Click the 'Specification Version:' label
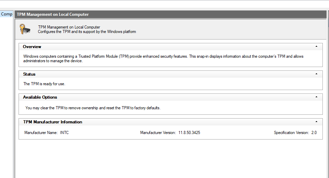This screenshot has height=178, width=329. point(291,133)
